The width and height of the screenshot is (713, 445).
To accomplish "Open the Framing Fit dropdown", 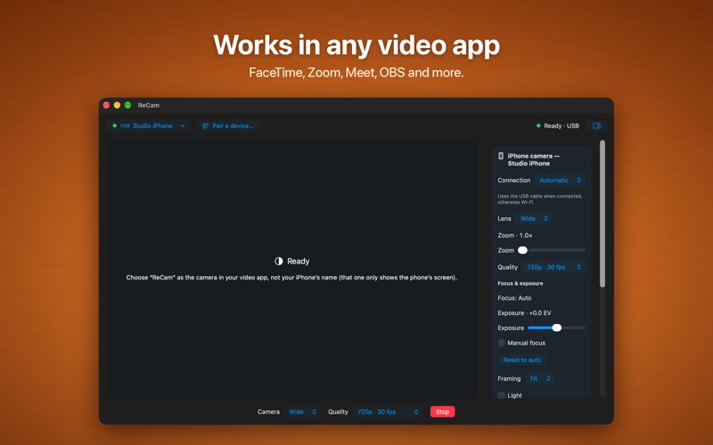I will pyautogui.click(x=540, y=378).
